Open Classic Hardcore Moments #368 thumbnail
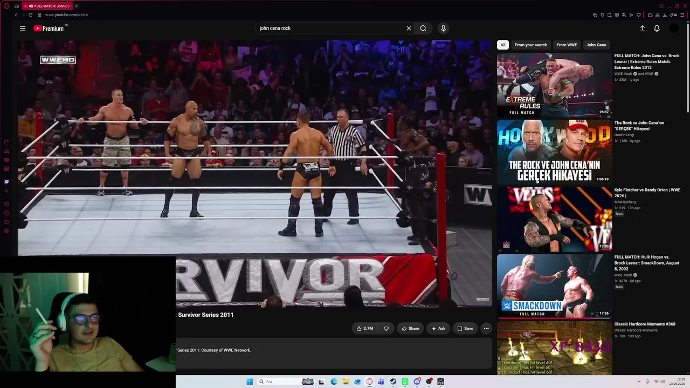 (554, 348)
